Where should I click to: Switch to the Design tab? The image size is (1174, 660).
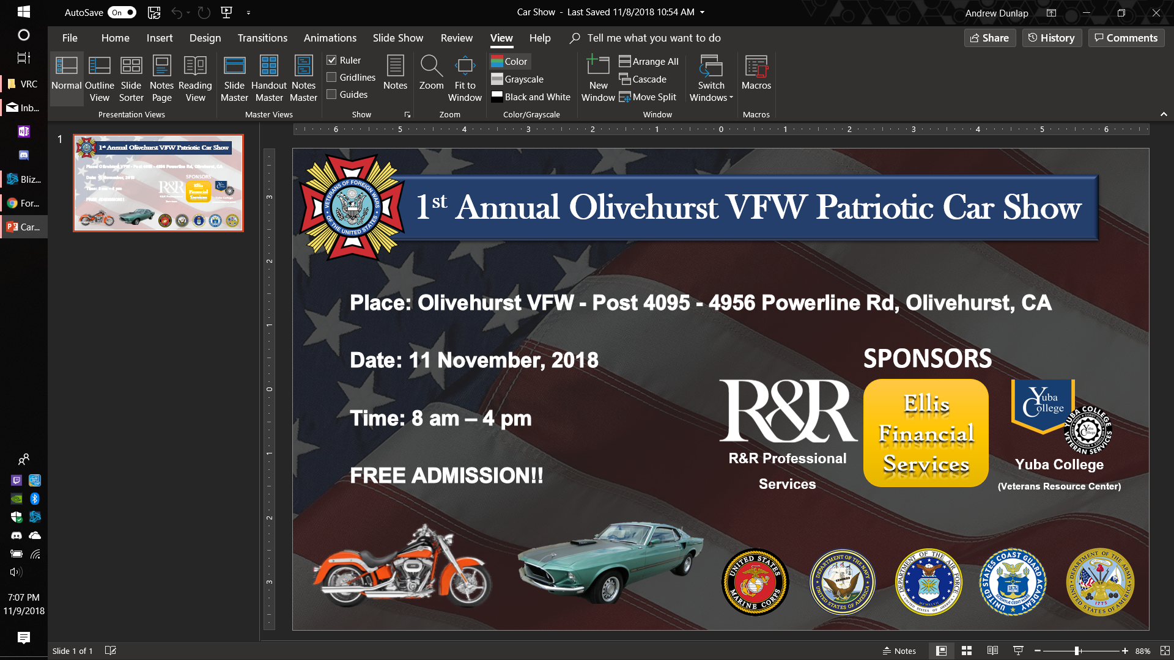coord(205,38)
